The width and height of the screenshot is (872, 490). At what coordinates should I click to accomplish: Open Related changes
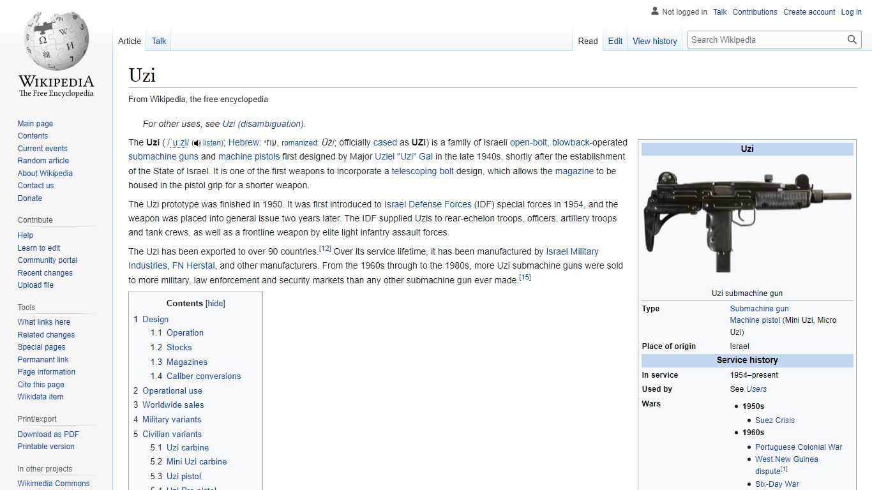[46, 335]
